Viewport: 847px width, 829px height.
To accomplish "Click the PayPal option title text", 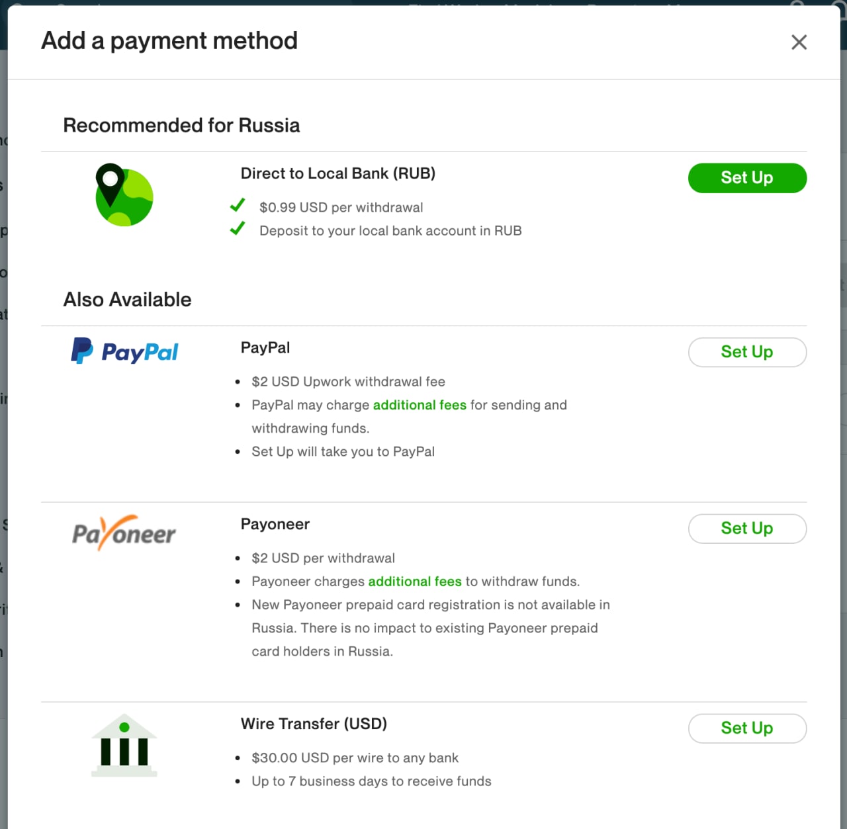I will pos(265,348).
